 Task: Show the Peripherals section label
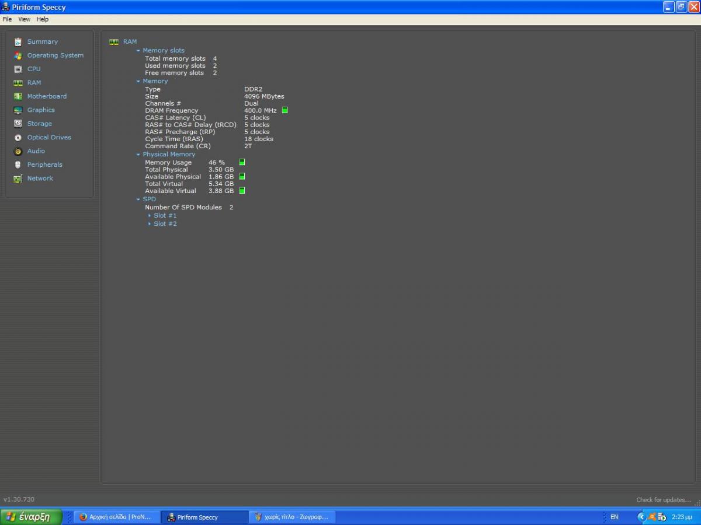[x=45, y=164]
